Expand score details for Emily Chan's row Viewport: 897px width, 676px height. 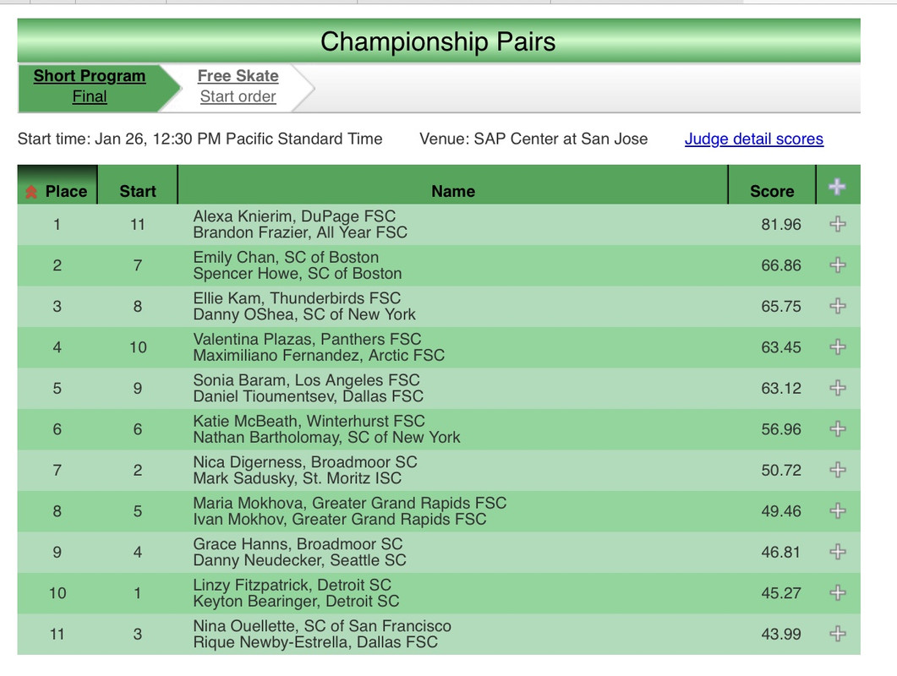[837, 265]
